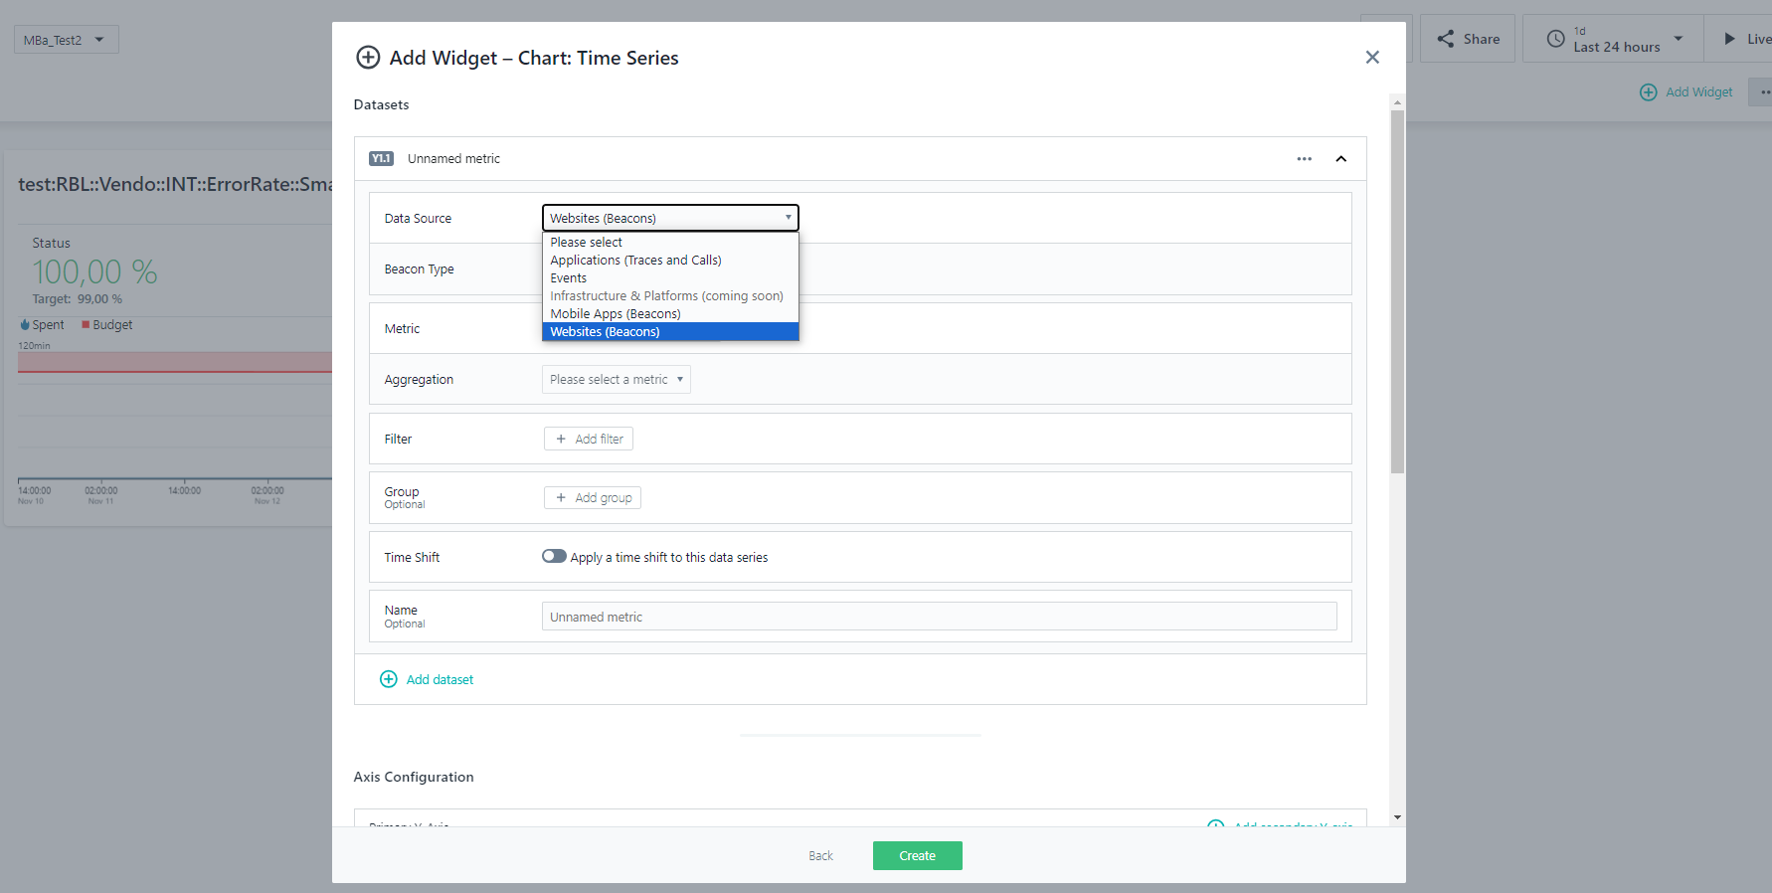Click the Share icon button
The image size is (1772, 893).
point(1446,39)
